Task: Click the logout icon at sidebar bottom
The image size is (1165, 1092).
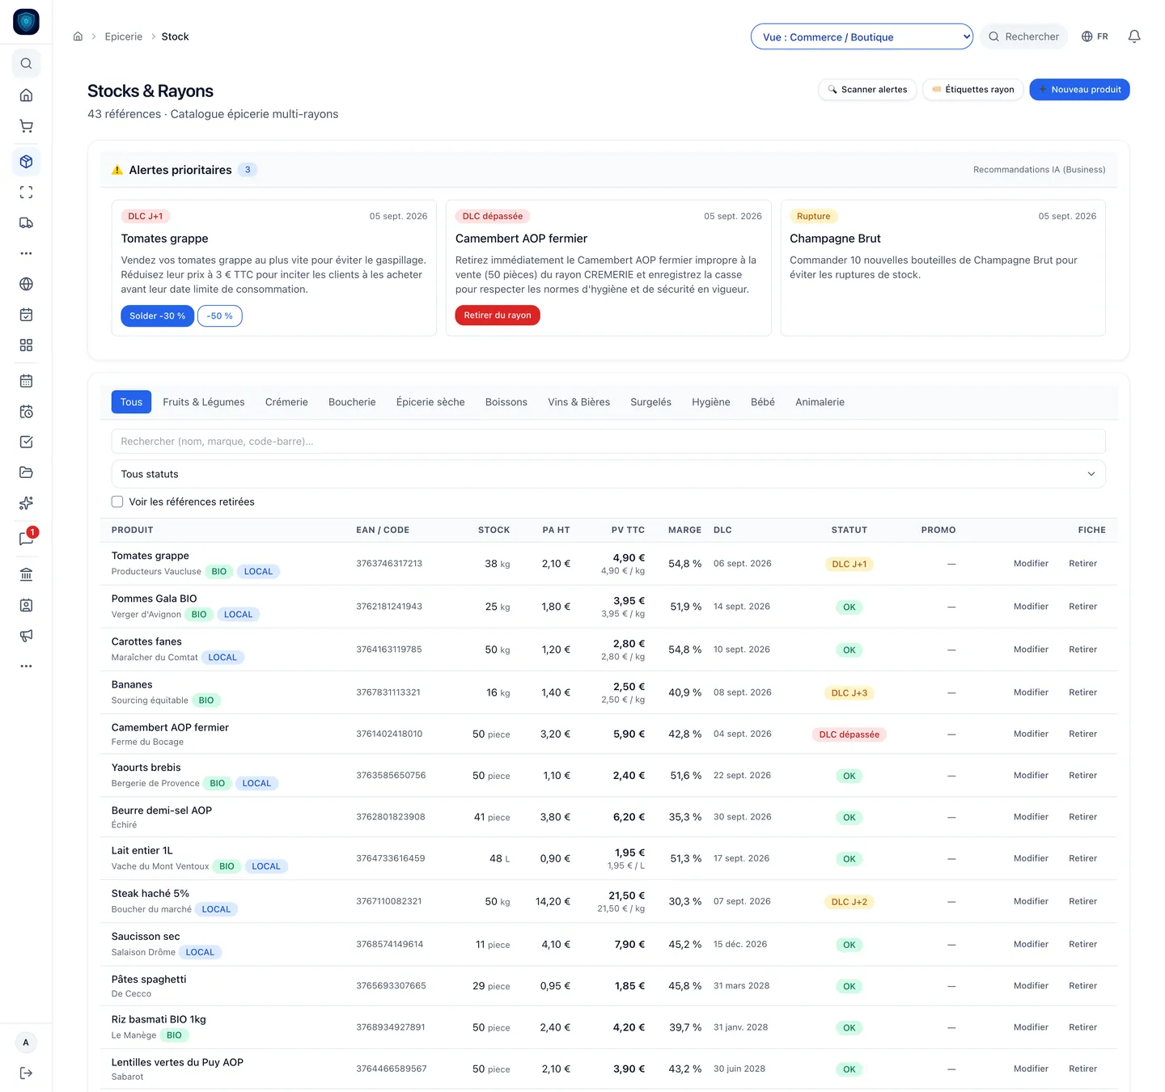Action: tap(26, 1073)
